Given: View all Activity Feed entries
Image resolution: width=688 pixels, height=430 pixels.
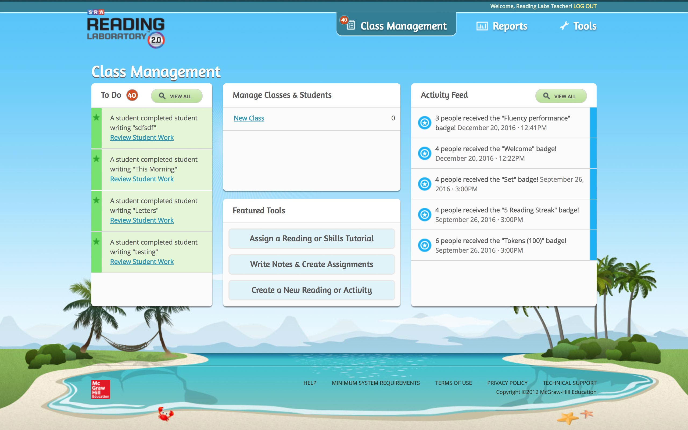Looking at the screenshot, I should tap(561, 96).
